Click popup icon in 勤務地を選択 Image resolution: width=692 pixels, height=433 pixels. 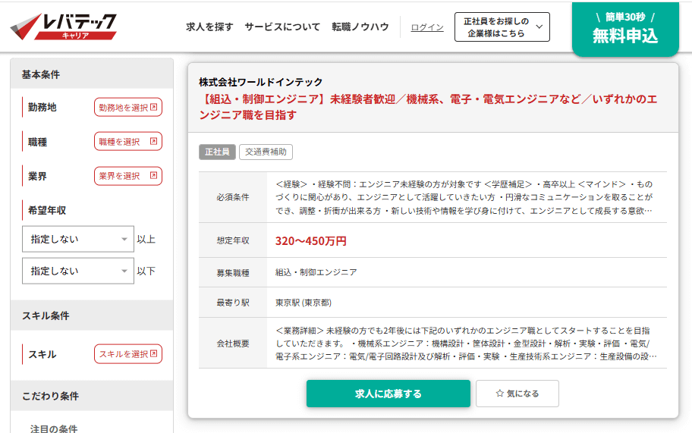[153, 107]
